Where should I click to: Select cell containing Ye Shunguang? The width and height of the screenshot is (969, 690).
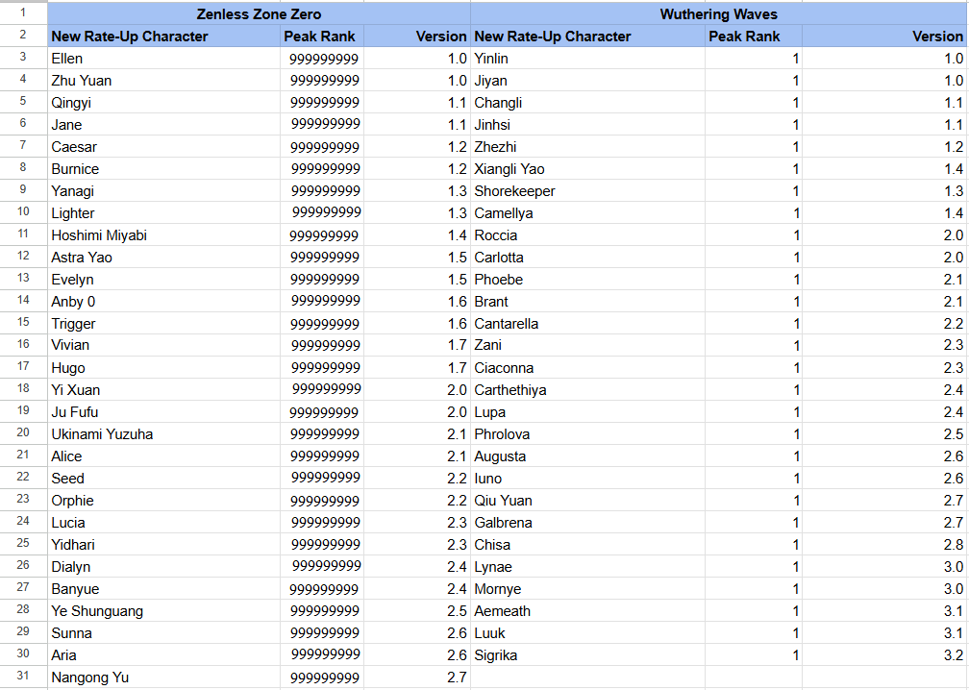pos(163,611)
